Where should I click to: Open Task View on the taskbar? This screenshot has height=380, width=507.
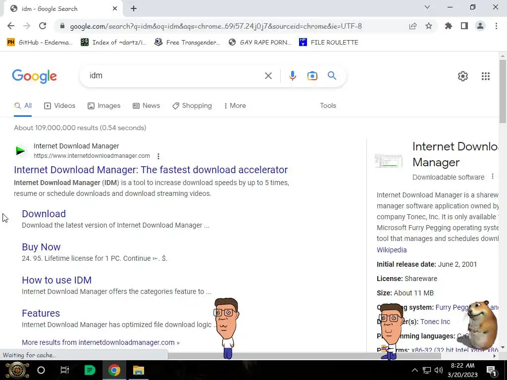(65, 370)
